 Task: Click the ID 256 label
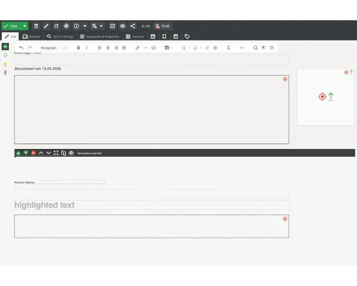coord(146,26)
